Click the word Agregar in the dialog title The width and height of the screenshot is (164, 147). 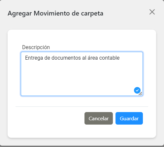20,14
